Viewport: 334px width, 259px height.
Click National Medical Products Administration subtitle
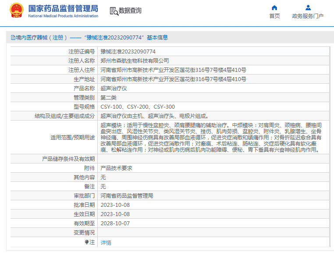(63, 16)
